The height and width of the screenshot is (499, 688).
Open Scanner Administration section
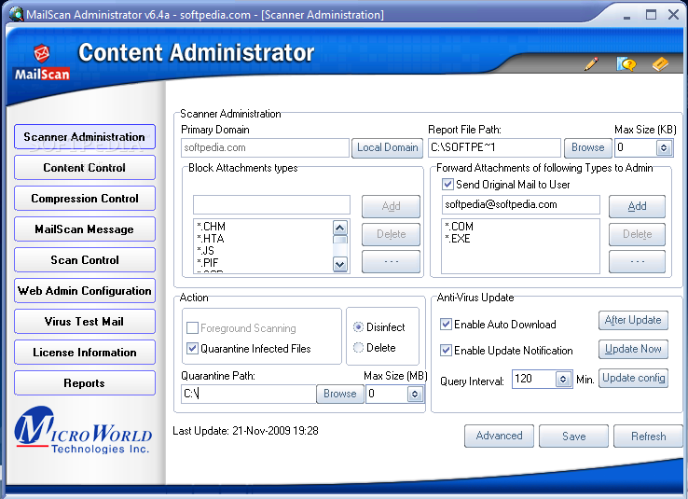[x=85, y=137]
